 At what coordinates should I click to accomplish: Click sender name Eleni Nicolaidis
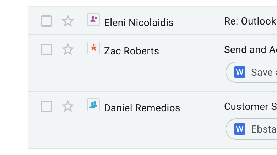click(138, 23)
